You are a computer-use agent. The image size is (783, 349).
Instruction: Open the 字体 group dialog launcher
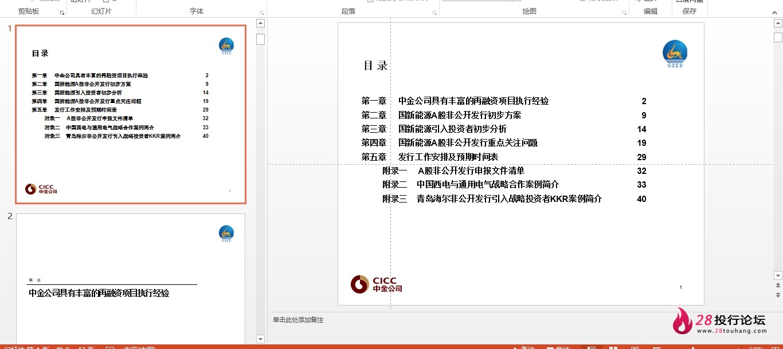click(262, 13)
